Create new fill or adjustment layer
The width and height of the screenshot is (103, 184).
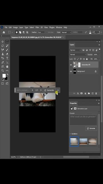(x=85, y=93)
